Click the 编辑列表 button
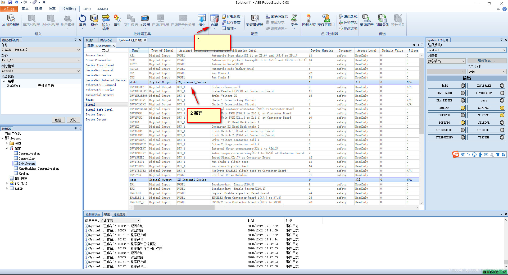Viewport: 508px width, 275px height. pos(487,61)
